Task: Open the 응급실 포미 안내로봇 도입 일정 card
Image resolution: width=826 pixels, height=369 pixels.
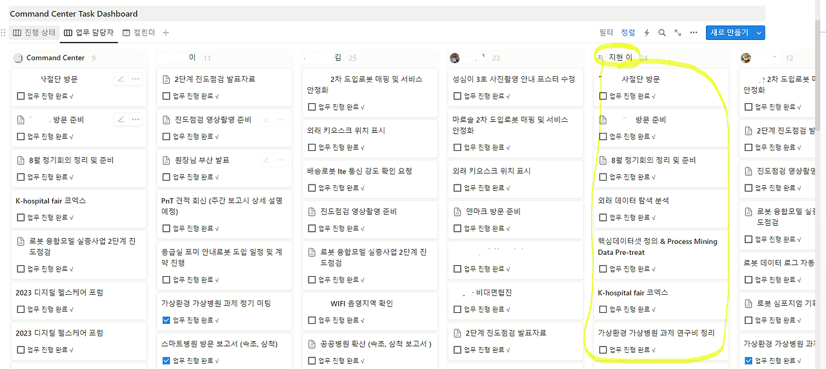Action: [224, 265]
